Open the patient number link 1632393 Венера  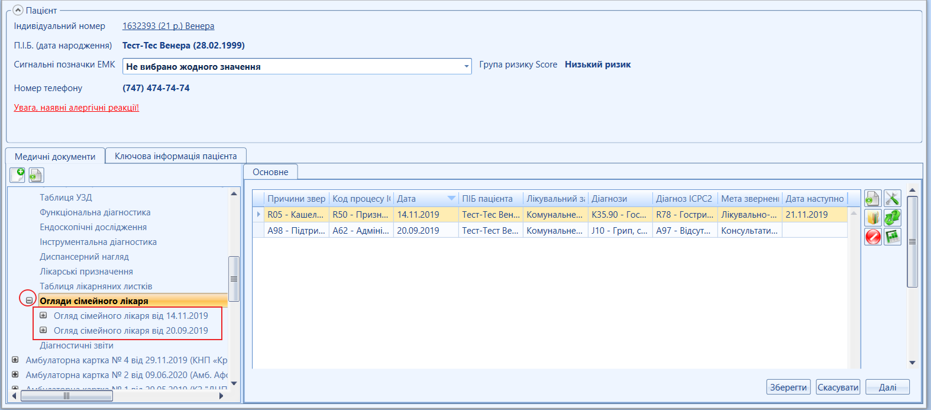169,26
